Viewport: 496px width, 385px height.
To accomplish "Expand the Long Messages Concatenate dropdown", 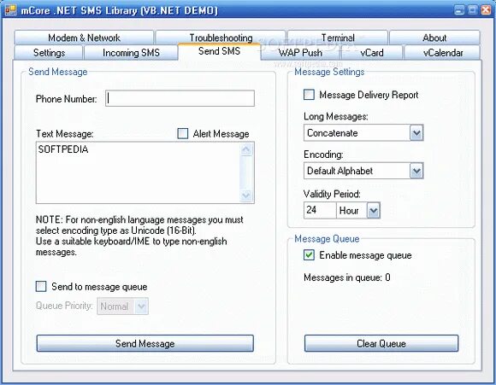I will pos(416,133).
